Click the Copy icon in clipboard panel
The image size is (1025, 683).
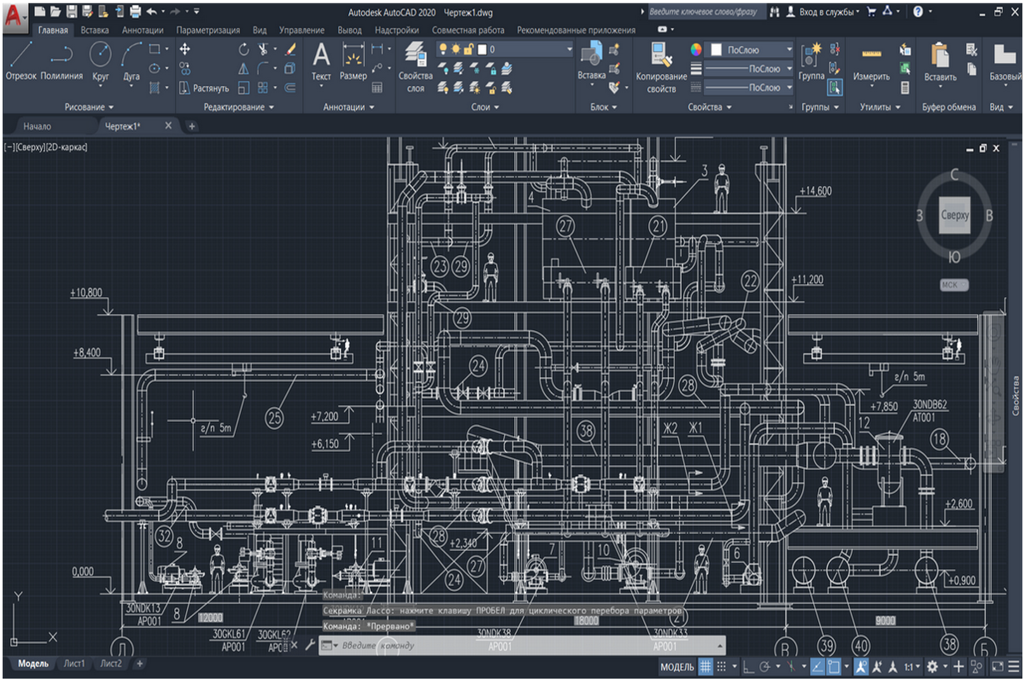point(972,69)
